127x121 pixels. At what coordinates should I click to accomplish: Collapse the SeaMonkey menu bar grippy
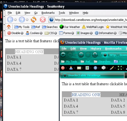4,12
